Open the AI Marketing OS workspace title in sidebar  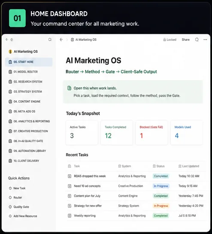pos(25,52)
